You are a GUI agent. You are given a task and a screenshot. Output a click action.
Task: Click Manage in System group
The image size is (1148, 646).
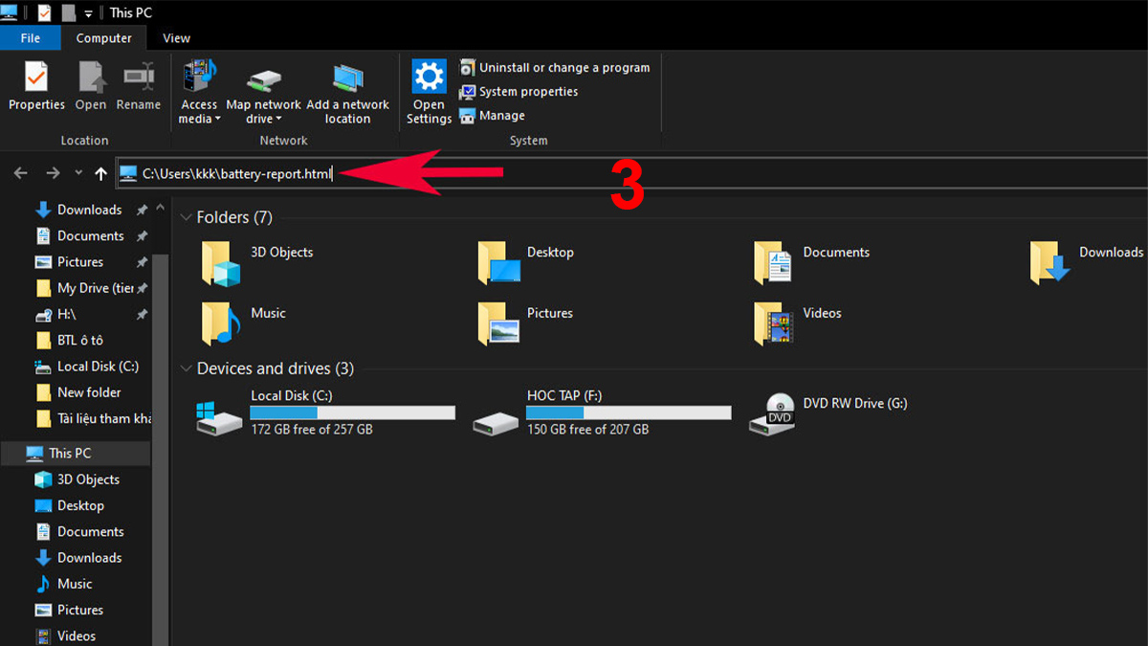click(493, 116)
